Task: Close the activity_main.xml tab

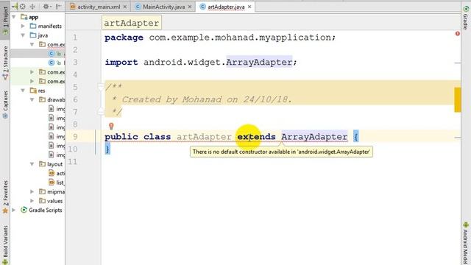Action: pos(125,7)
